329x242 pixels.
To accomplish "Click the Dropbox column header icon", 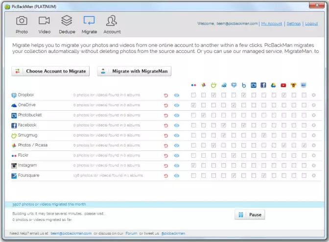I will pyautogui.click(x=234, y=85).
